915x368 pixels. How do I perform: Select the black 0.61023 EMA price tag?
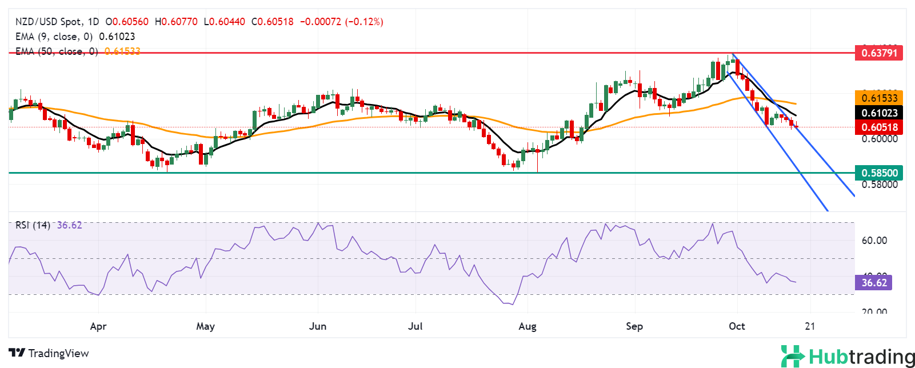pos(878,113)
